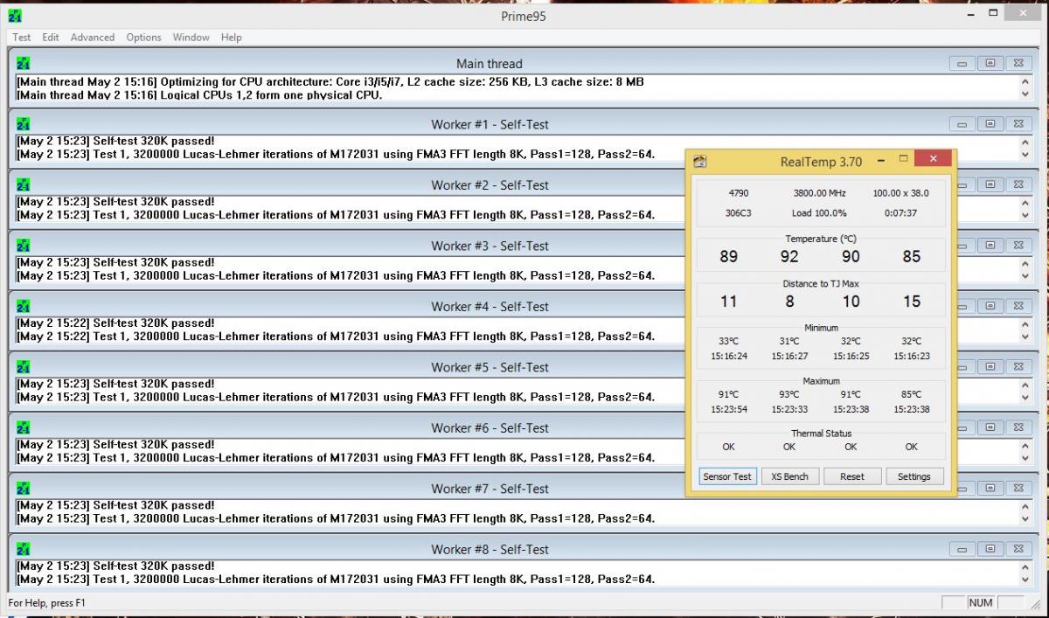1049x618 pixels.
Task: Click the 89 core temperature reading
Action: (x=728, y=257)
